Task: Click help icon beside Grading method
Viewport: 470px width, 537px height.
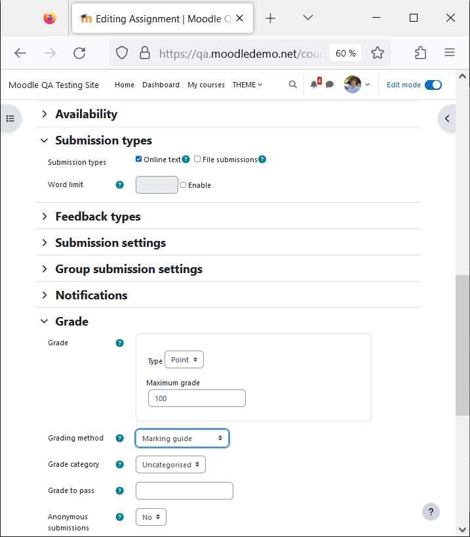Action: [119, 438]
